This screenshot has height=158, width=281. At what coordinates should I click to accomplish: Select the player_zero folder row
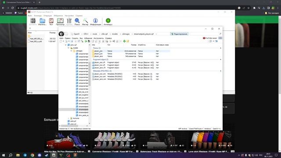(131, 56)
